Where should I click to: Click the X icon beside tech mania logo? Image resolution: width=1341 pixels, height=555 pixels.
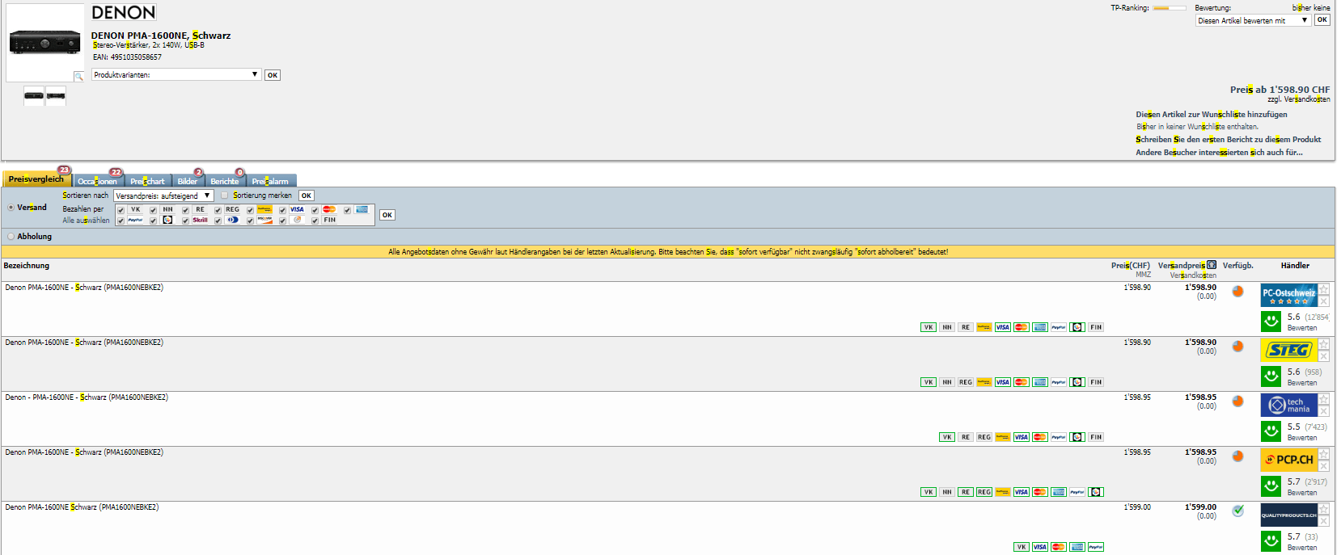pos(1323,411)
